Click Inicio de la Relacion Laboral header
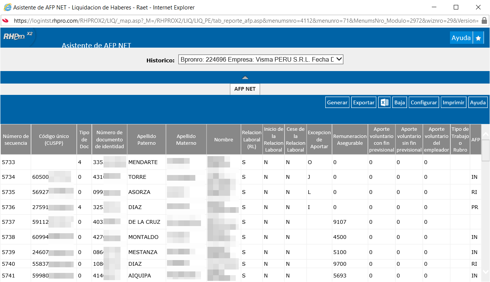 (274, 139)
